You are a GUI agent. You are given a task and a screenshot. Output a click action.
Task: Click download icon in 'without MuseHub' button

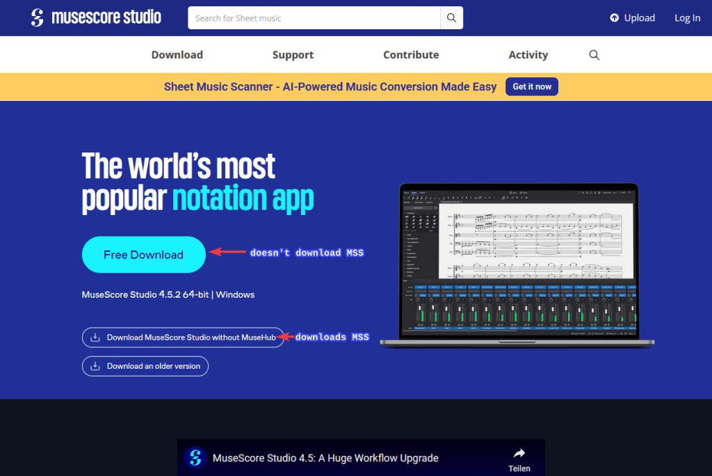click(95, 338)
